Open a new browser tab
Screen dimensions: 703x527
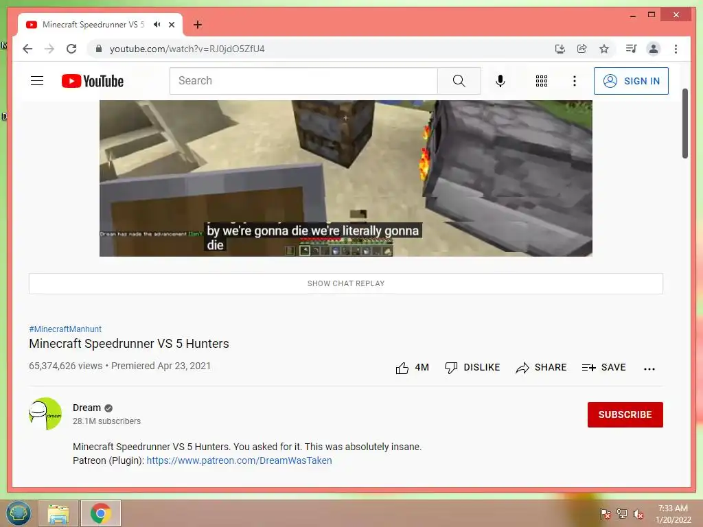pos(197,25)
